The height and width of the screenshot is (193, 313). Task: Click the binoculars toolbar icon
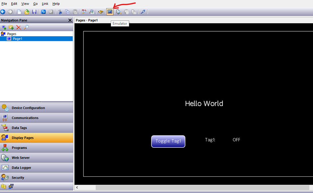tap(101, 12)
